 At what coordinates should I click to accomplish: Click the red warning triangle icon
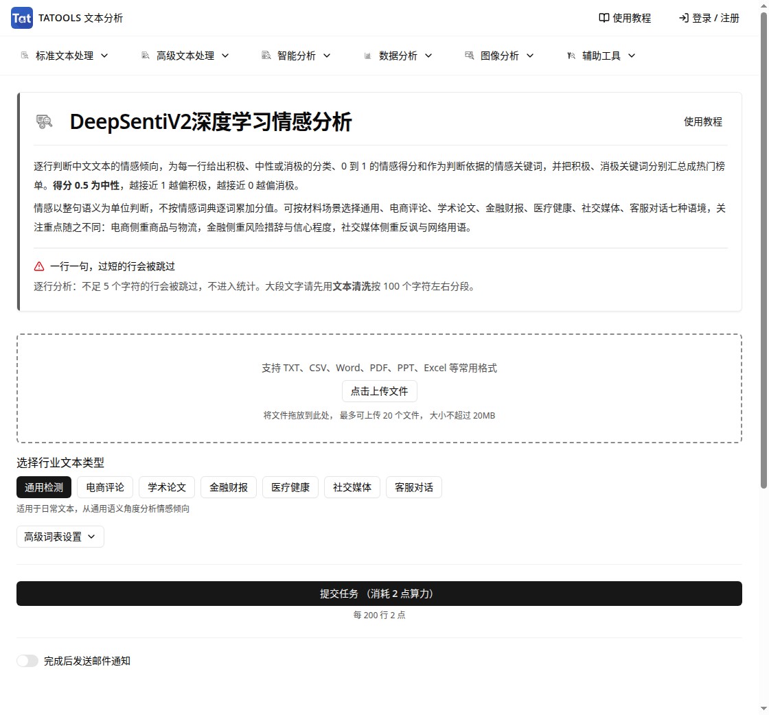[x=39, y=267]
